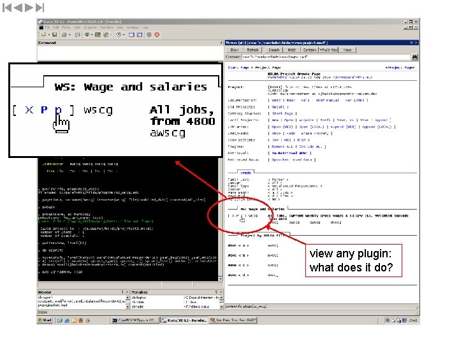Click Include All under Plugins
Image resolution: width=459 pixels, height=344 pixels.
pyautogui.click(x=310, y=147)
